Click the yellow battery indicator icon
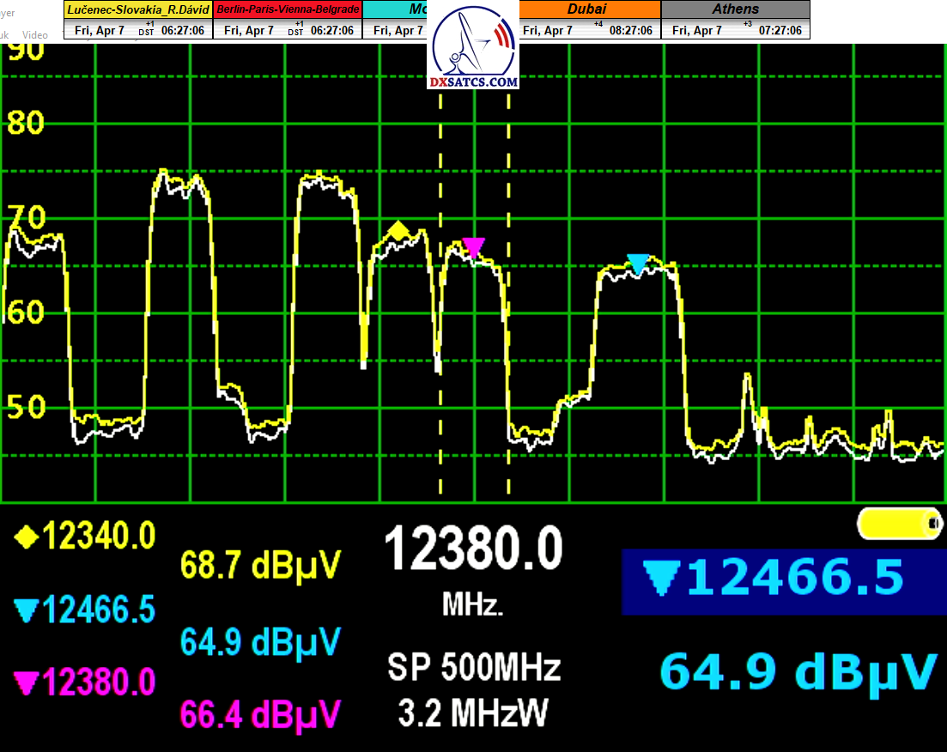This screenshot has height=752, width=947. (x=898, y=523)
